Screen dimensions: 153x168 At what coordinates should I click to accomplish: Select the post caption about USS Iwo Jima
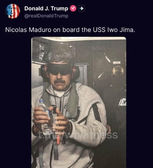click(70, 30)
